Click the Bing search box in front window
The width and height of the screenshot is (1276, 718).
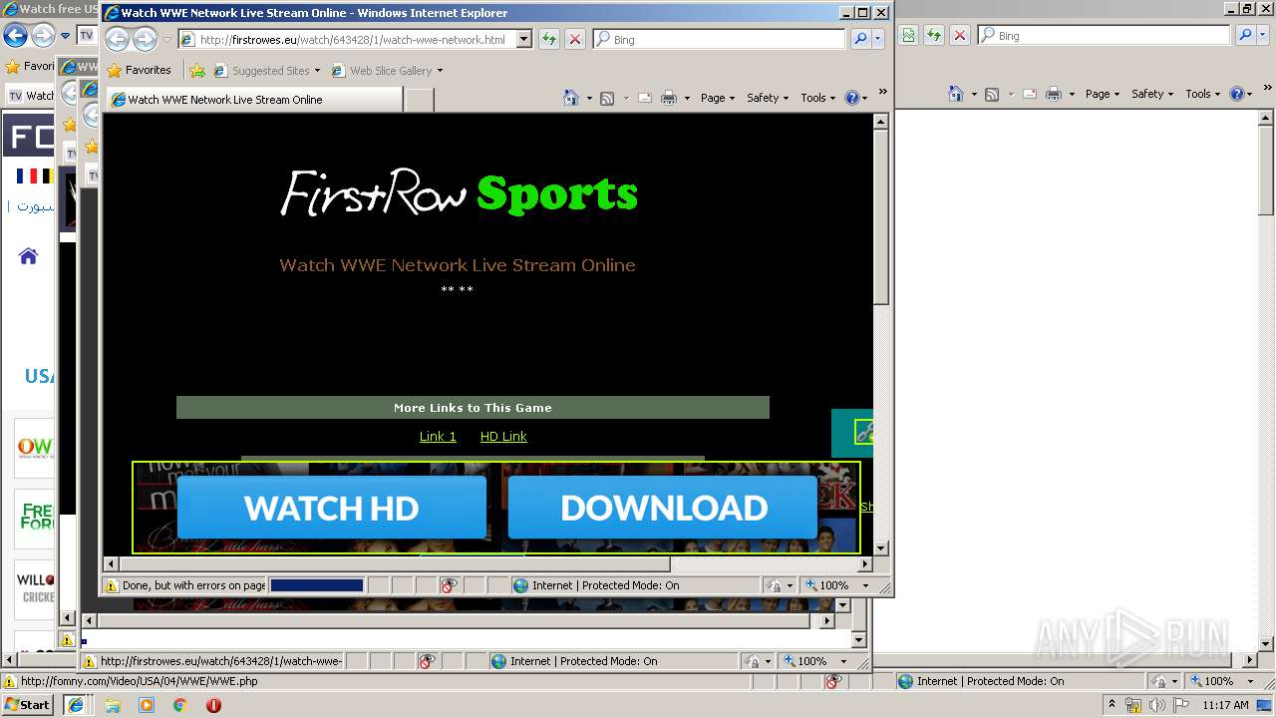tap(720, 39)
